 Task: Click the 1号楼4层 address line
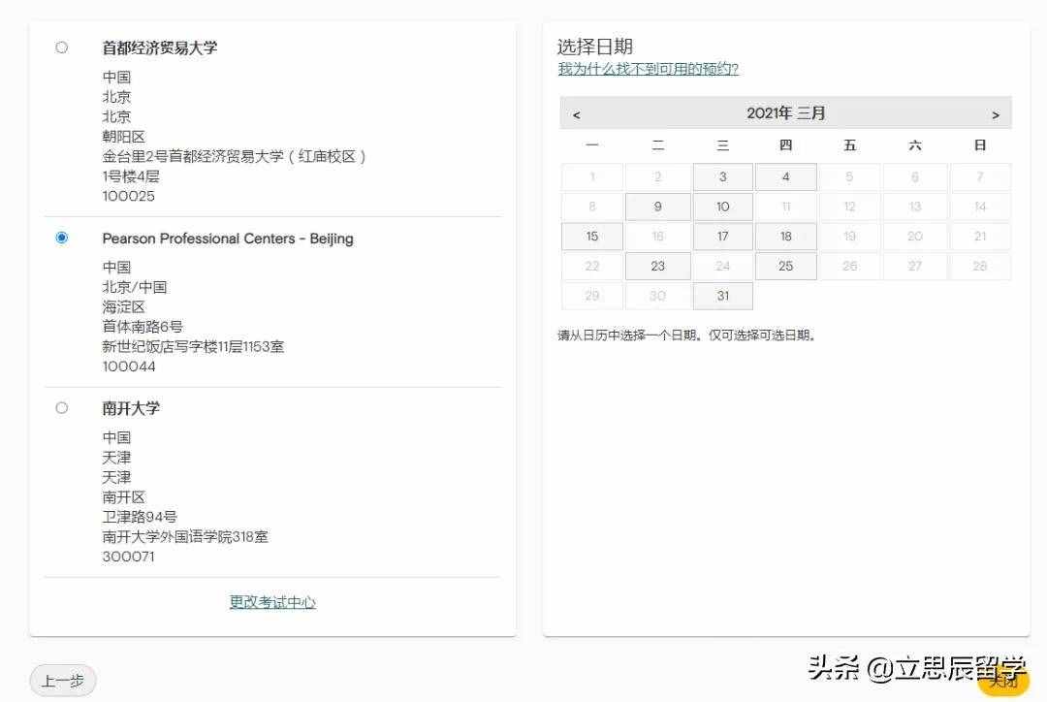(x=131, y=176)
